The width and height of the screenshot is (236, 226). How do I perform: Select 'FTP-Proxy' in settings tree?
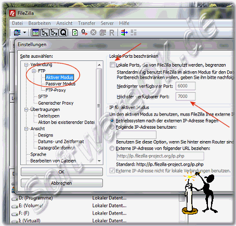click(x=56, y=90)
